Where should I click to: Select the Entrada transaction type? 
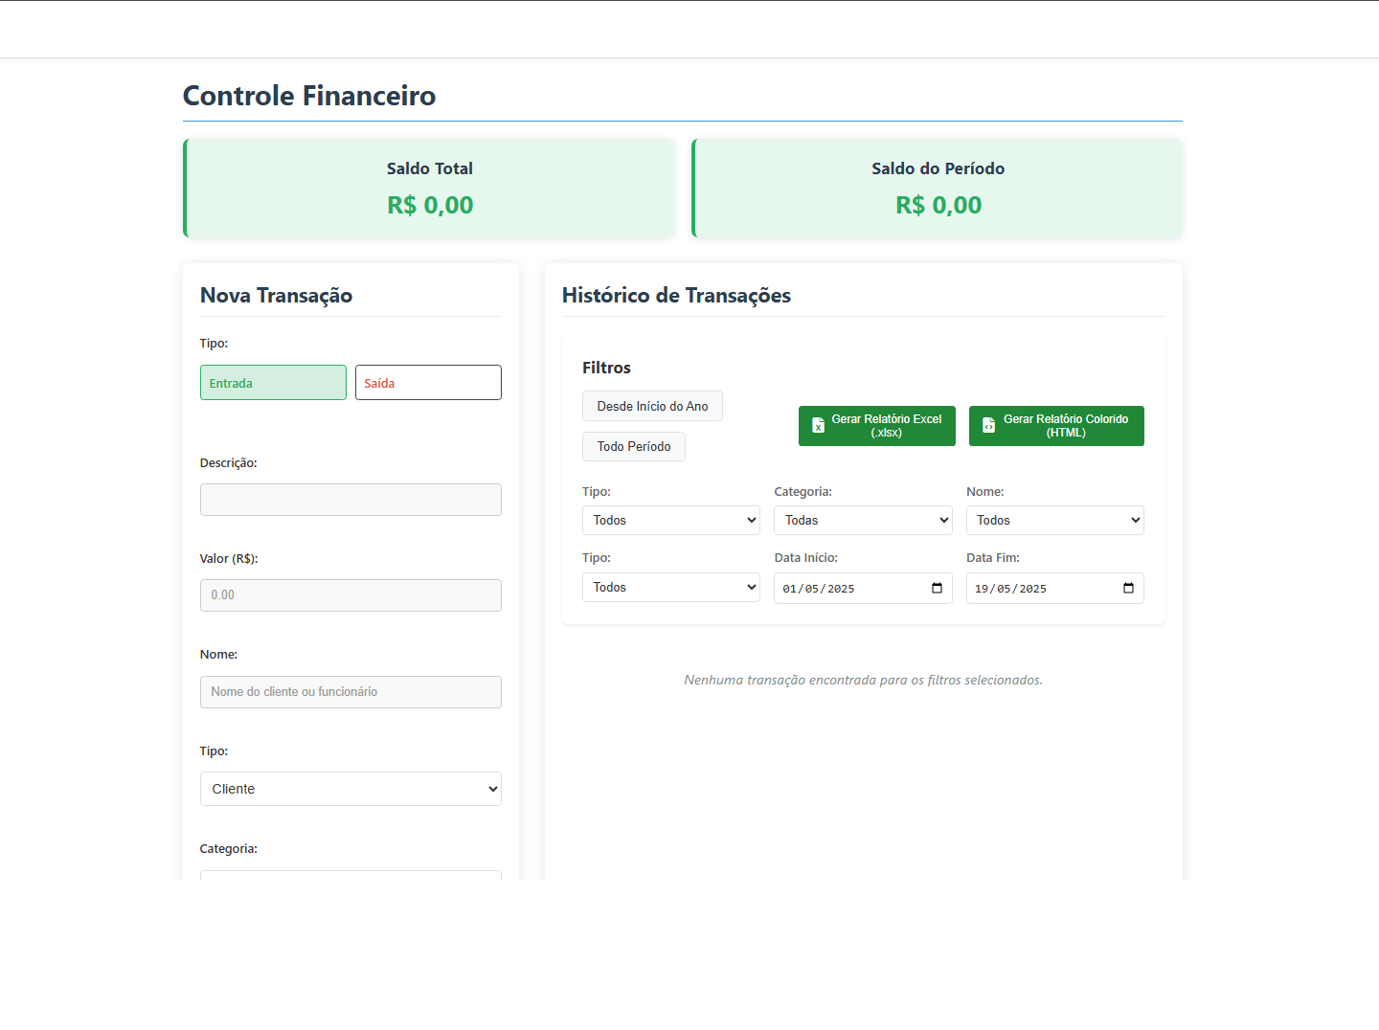click(273, 383)
